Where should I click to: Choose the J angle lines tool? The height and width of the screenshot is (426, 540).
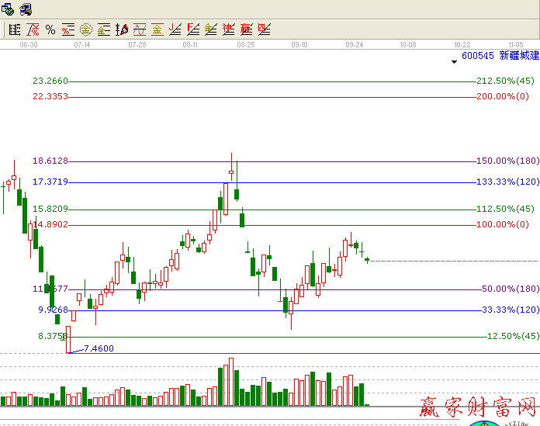(x=175, y=30)
